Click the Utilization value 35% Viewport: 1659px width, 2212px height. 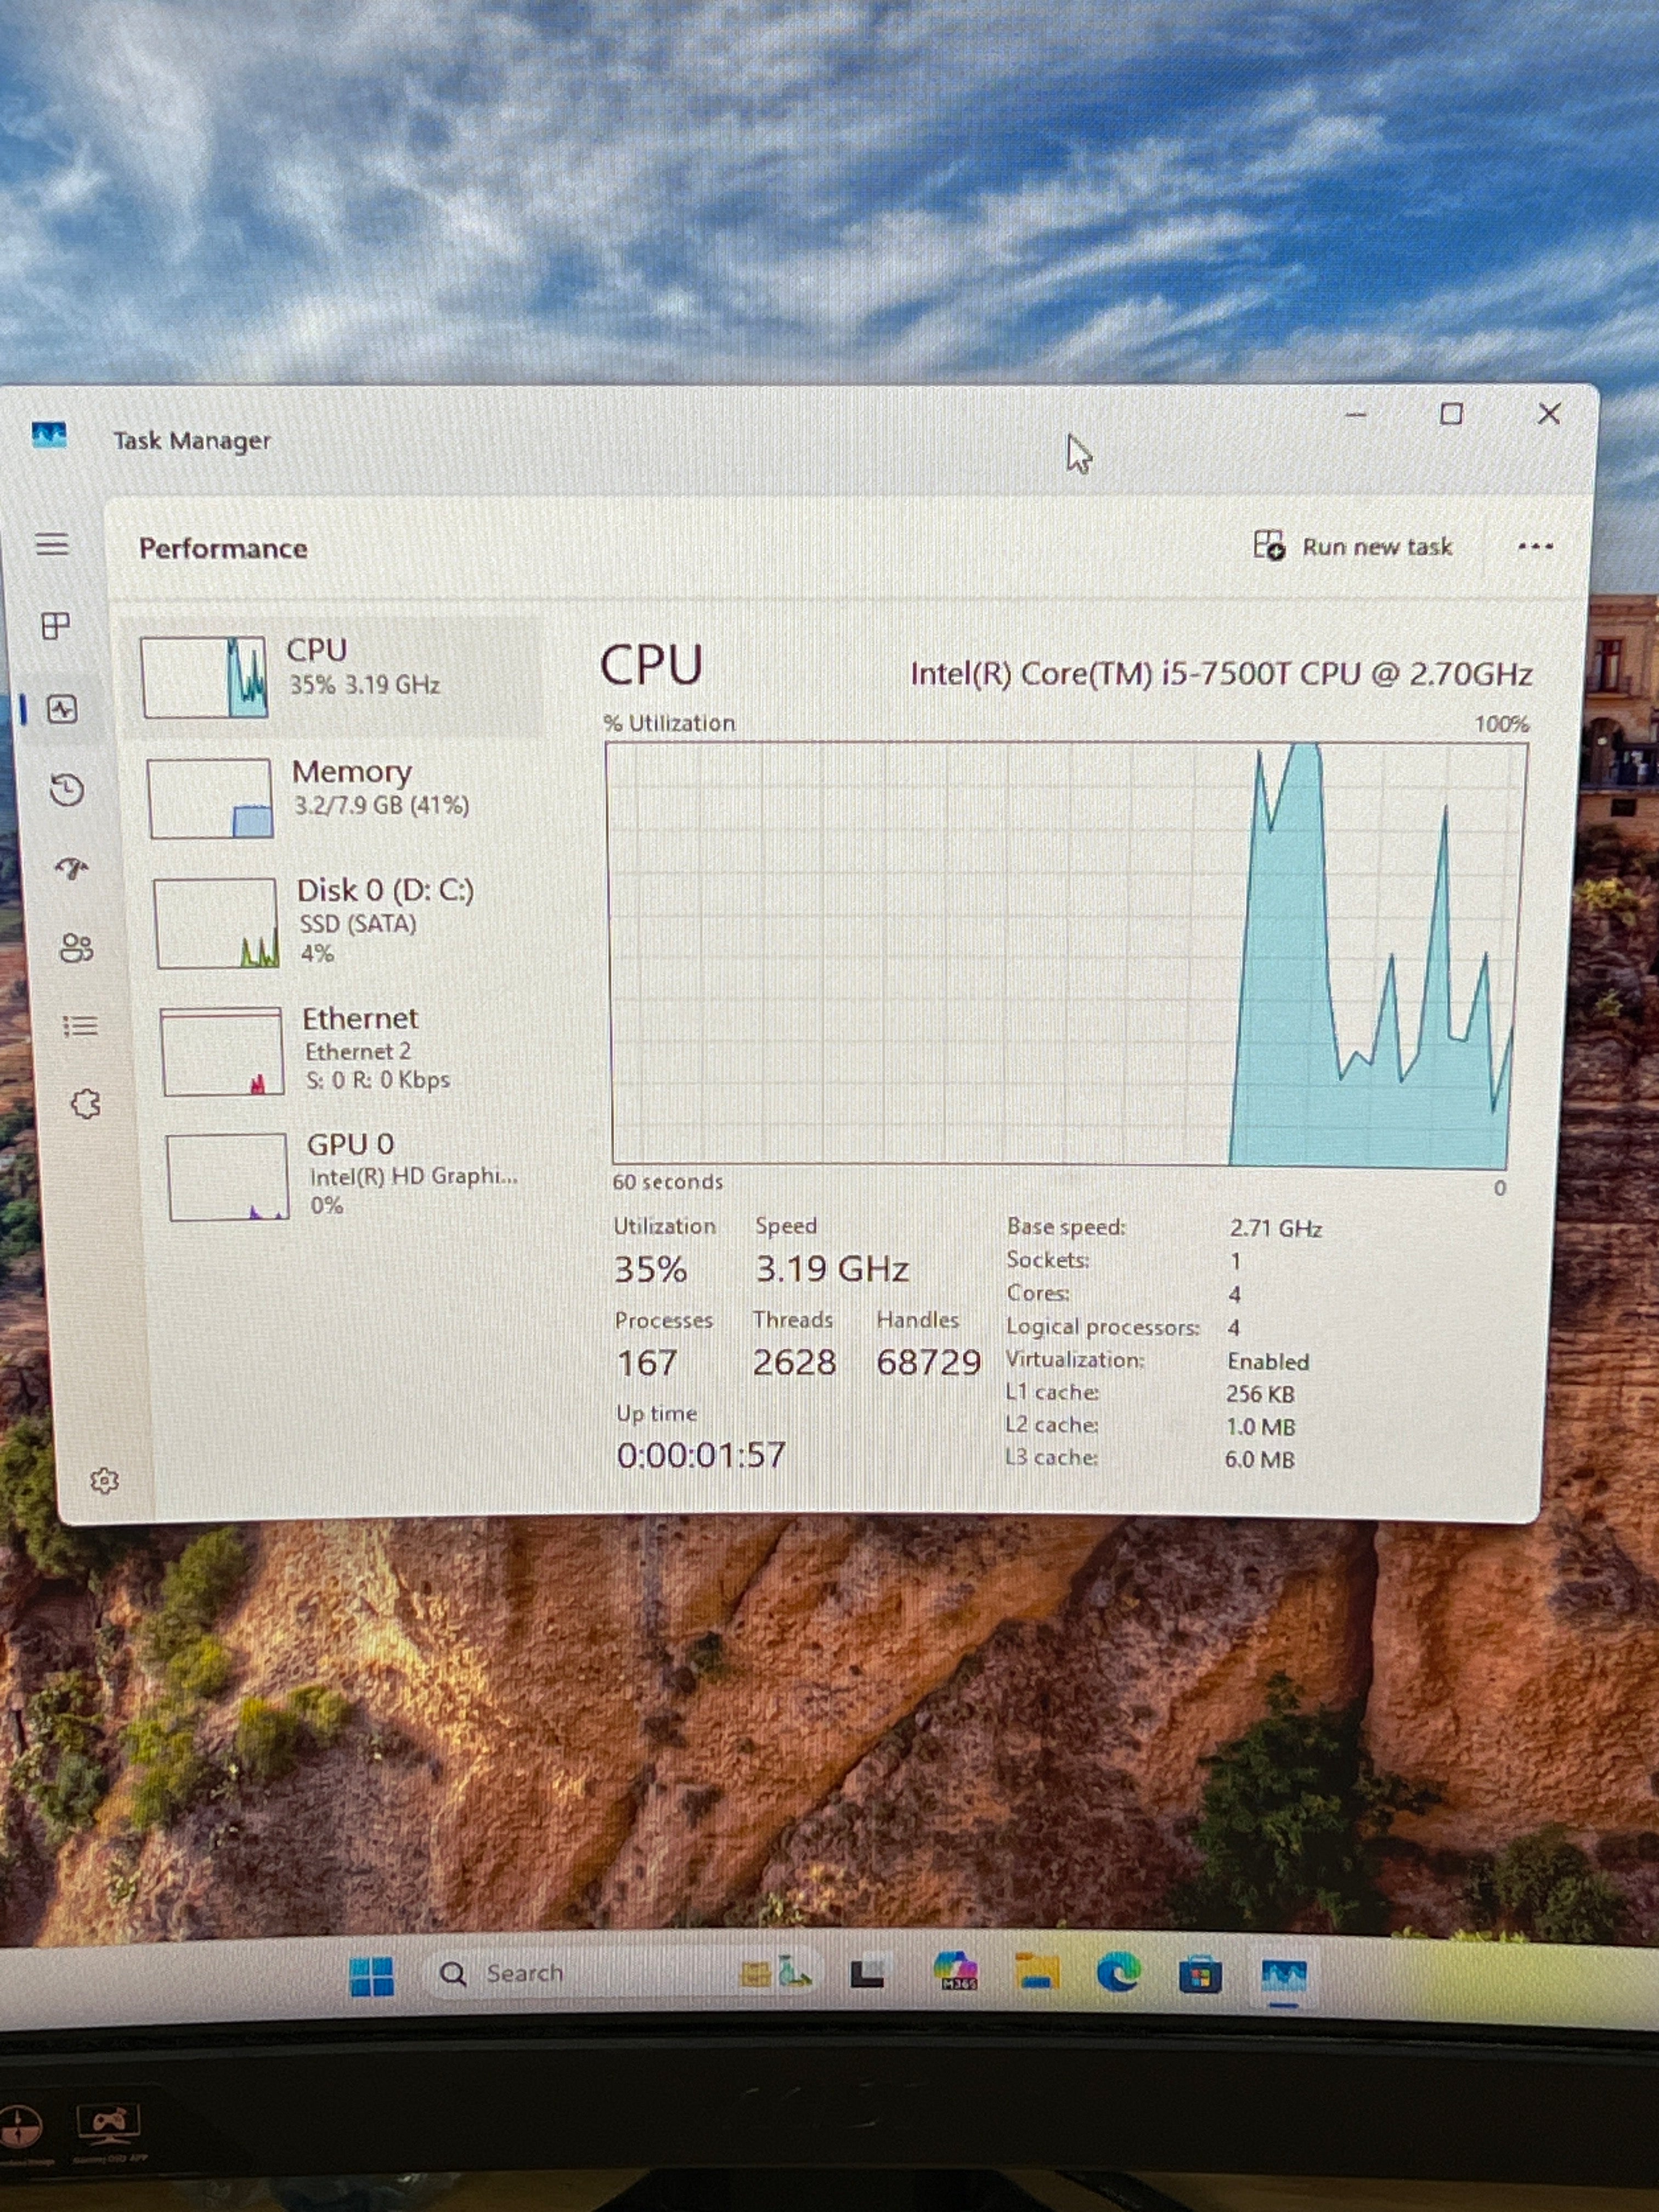coord(650,1269)
